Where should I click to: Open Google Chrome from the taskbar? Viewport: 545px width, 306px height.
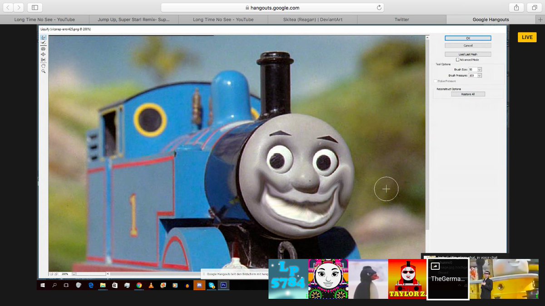coord(139,285)
